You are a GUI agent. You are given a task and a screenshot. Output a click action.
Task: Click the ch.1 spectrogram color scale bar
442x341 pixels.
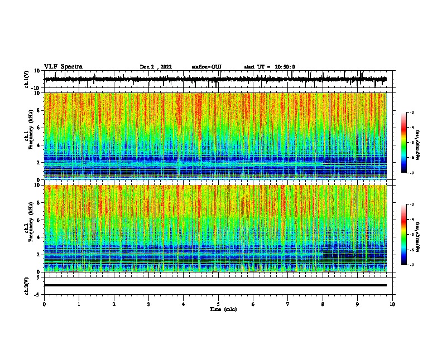(403, 143)
